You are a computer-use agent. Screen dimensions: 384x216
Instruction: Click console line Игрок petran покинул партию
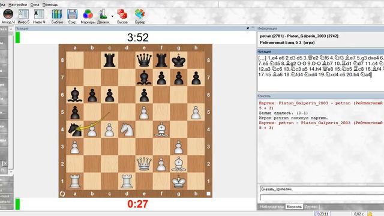pos(293,118)
